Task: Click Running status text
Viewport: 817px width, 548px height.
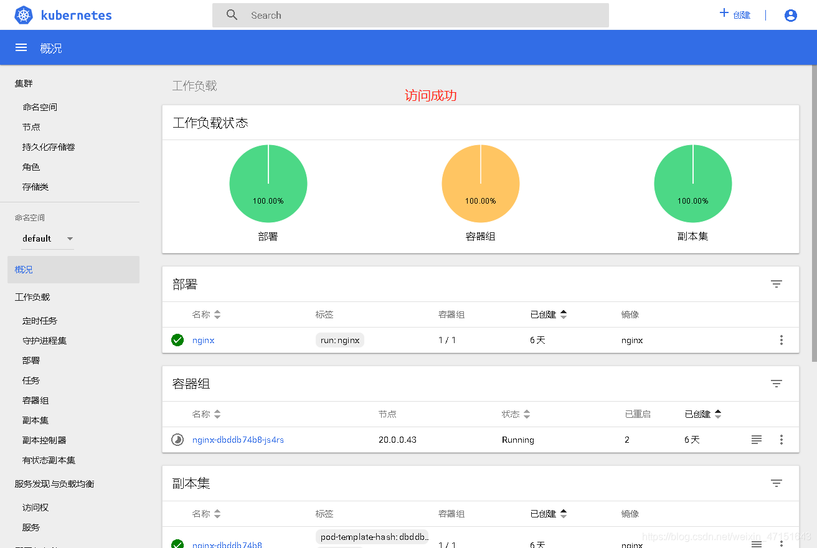Action: (x=518, y=440)
